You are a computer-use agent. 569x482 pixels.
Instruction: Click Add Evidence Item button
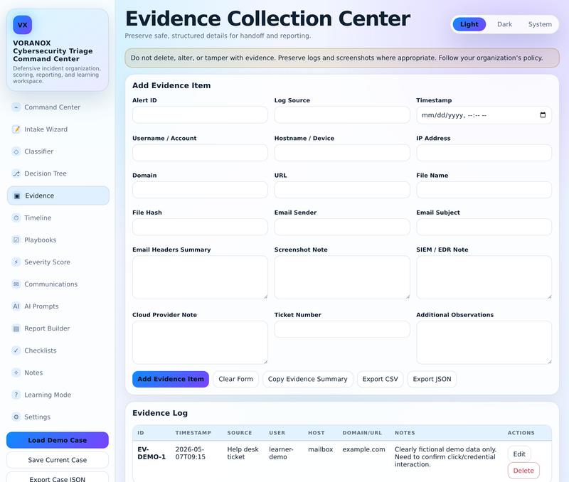pos(171,379)
